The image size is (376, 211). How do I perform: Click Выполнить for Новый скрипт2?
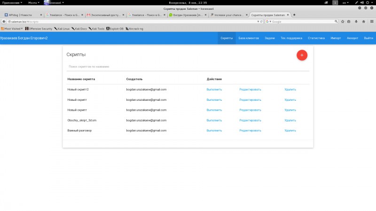(214, 90)
